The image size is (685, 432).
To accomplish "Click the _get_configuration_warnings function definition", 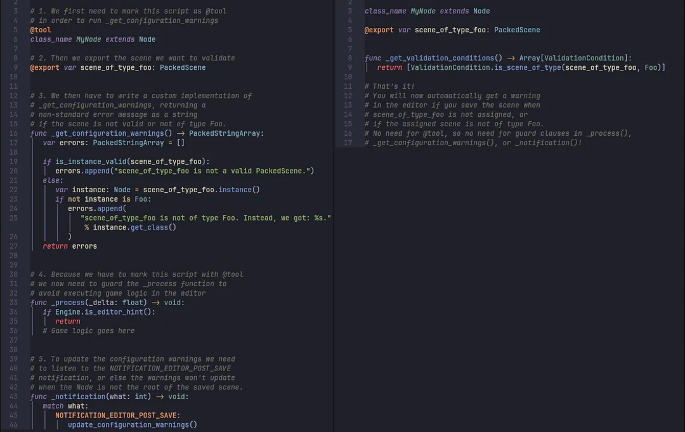I will click(x=147, y=134).
